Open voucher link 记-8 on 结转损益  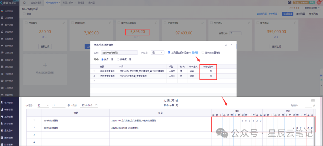pos(276,37)
